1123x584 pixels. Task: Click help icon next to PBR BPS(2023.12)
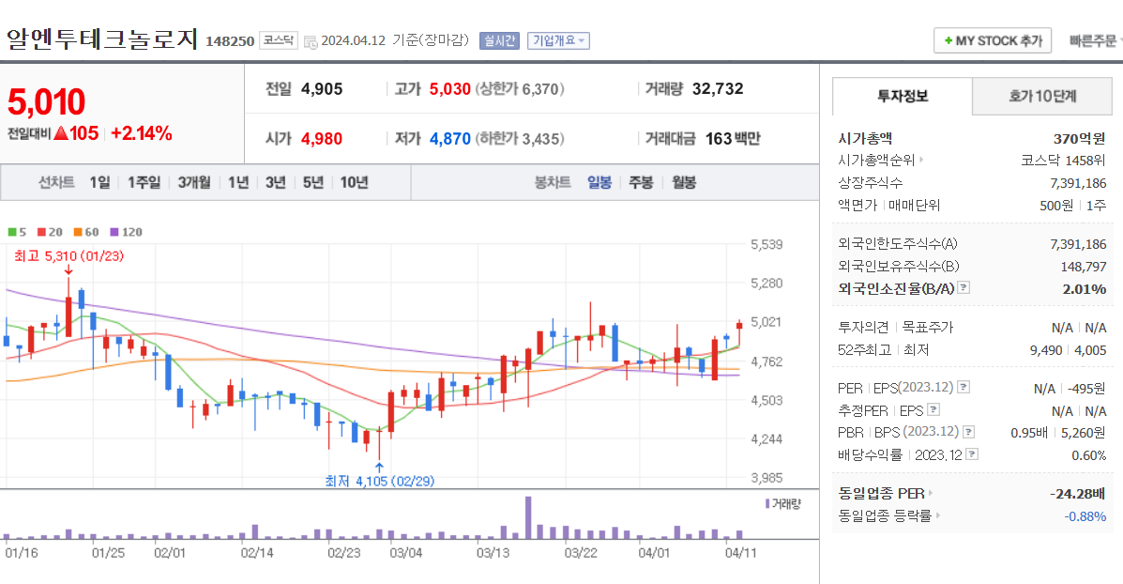point(968,432)
